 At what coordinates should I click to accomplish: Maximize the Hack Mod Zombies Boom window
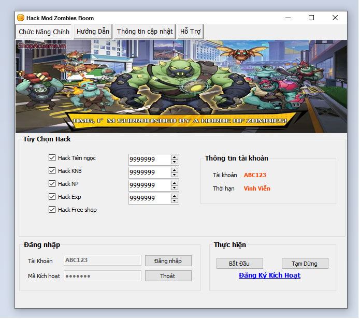311,18
